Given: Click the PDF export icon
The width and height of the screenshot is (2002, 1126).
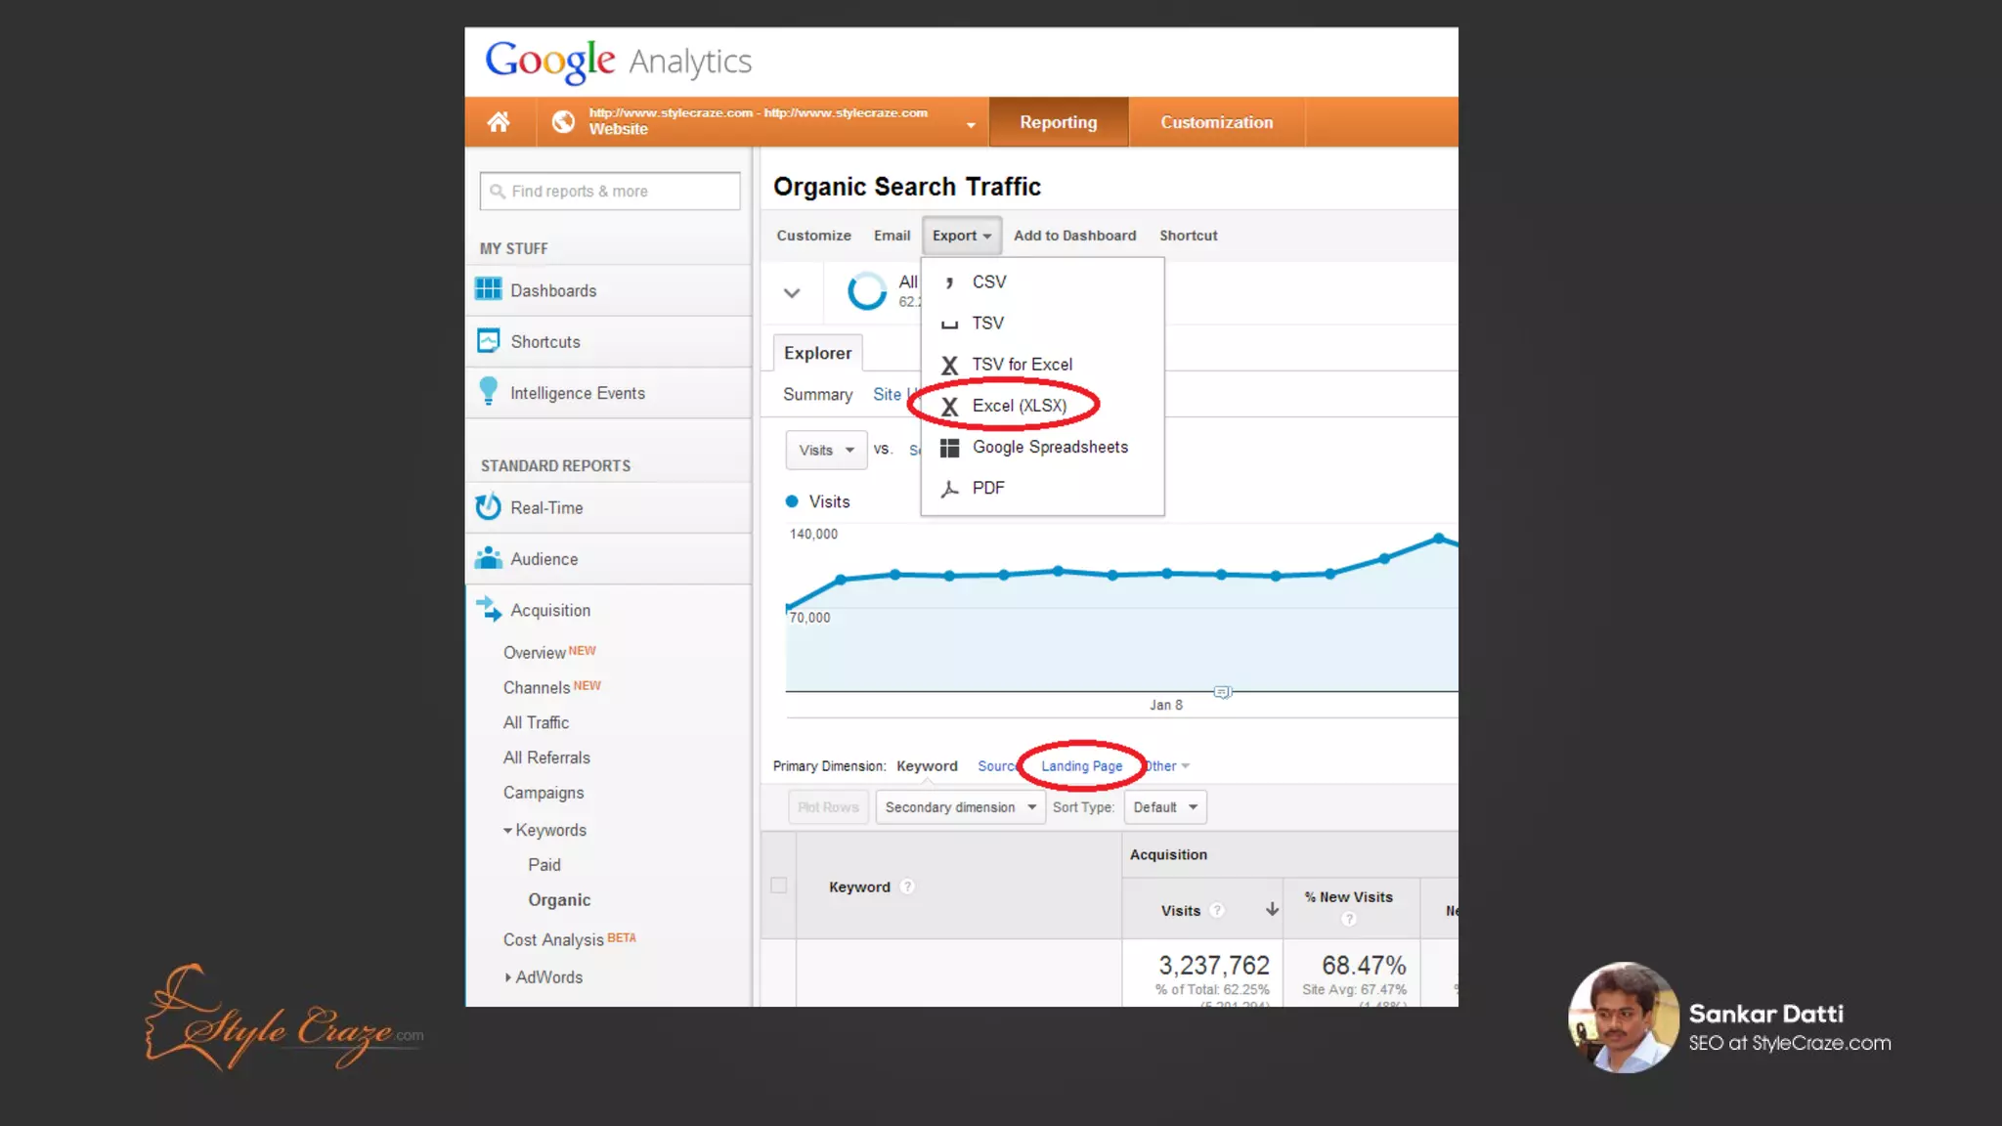Looking at the screenshot, I should [949, 489].
